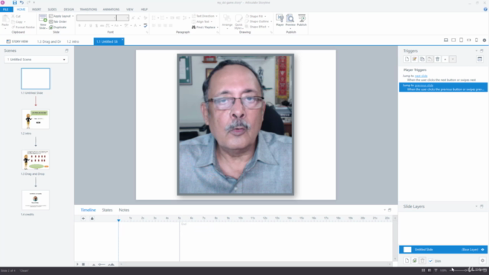Screen dimensions: 489x275
Task: Open the Notes tab beside Timeline
Action: tap(124, 210)
